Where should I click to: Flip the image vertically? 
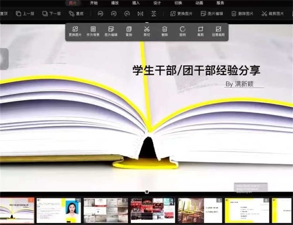tap(154, 13)
